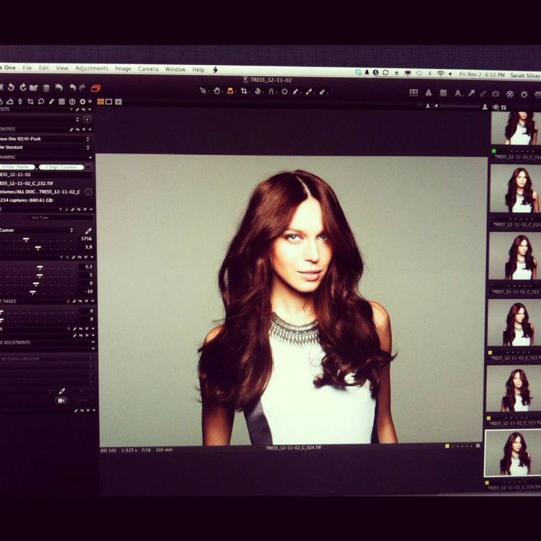Select thumbnail TRESS_12-11-02_C_020
This screenshot has width=541, height=541.
515,189
